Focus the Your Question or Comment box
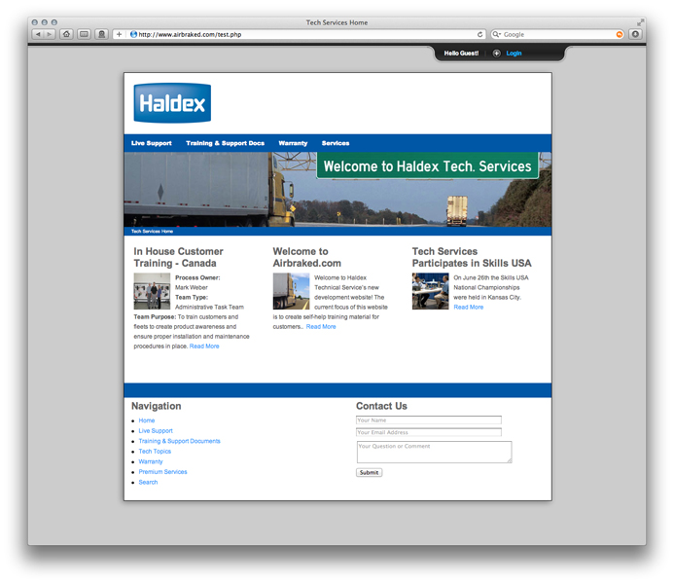This screenshot has height=584, width=674. [x=434, y=452]
